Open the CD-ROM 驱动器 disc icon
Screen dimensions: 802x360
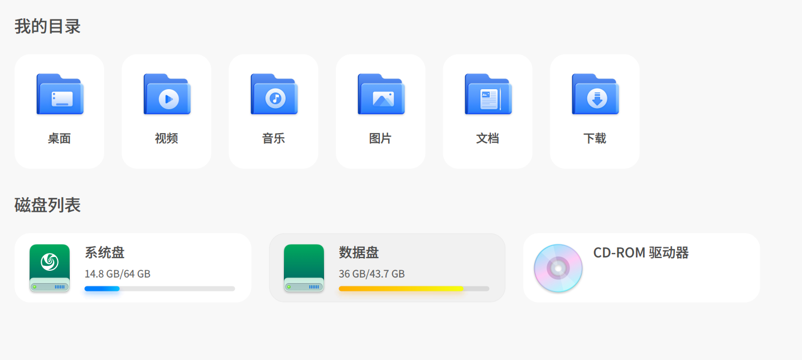pos(558,268)
